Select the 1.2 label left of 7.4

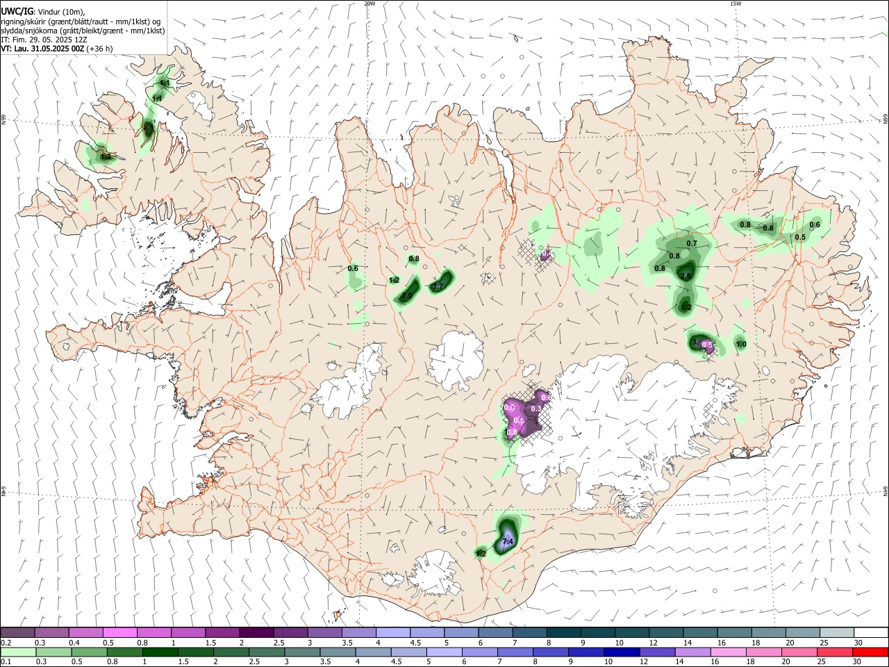pyautogui.click(x=481, y=554)
